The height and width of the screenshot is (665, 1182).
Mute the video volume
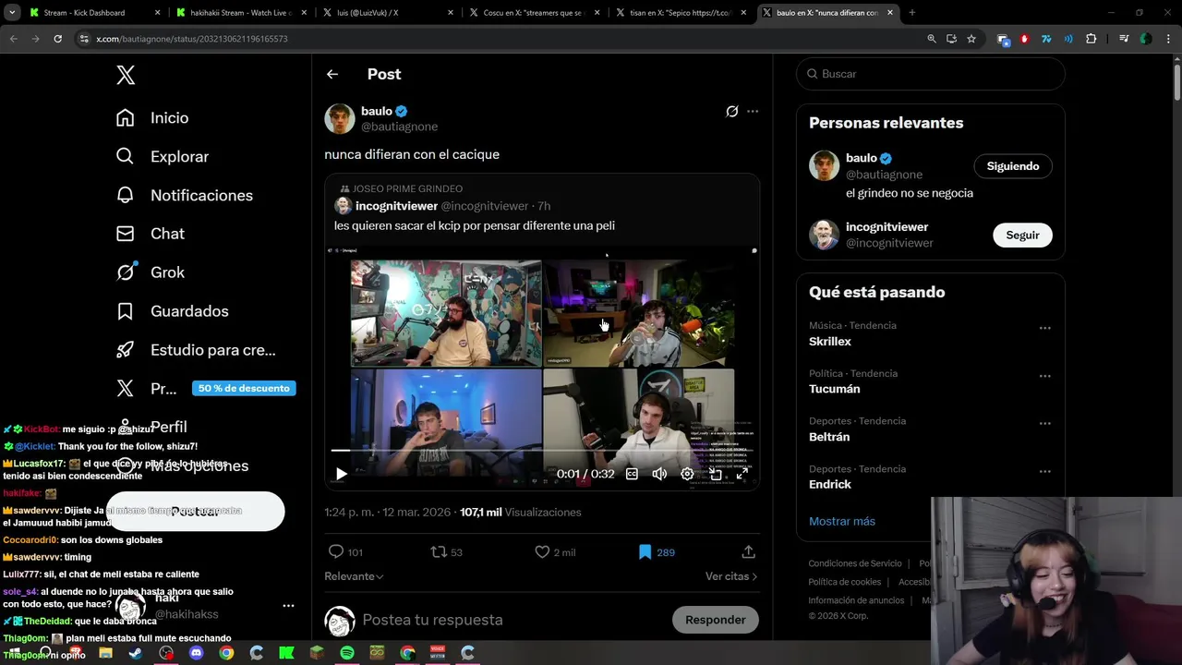659,474
